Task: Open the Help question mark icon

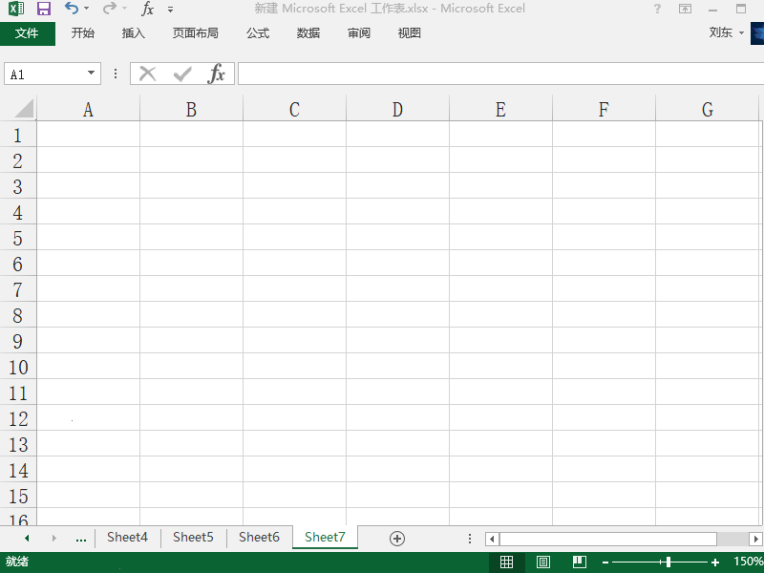Action: click(657, 9)
